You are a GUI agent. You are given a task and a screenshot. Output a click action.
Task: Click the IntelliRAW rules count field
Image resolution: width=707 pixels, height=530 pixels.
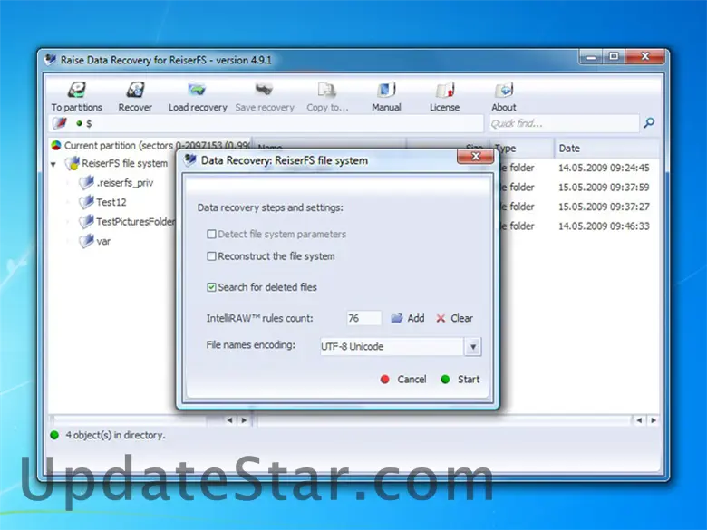point(363,318)
